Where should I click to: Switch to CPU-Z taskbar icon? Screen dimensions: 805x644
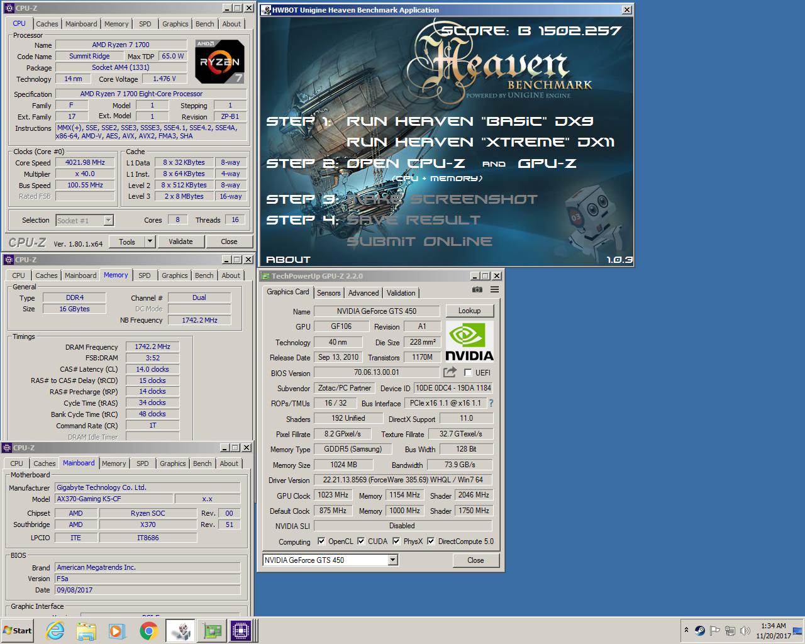pos(241,630)
